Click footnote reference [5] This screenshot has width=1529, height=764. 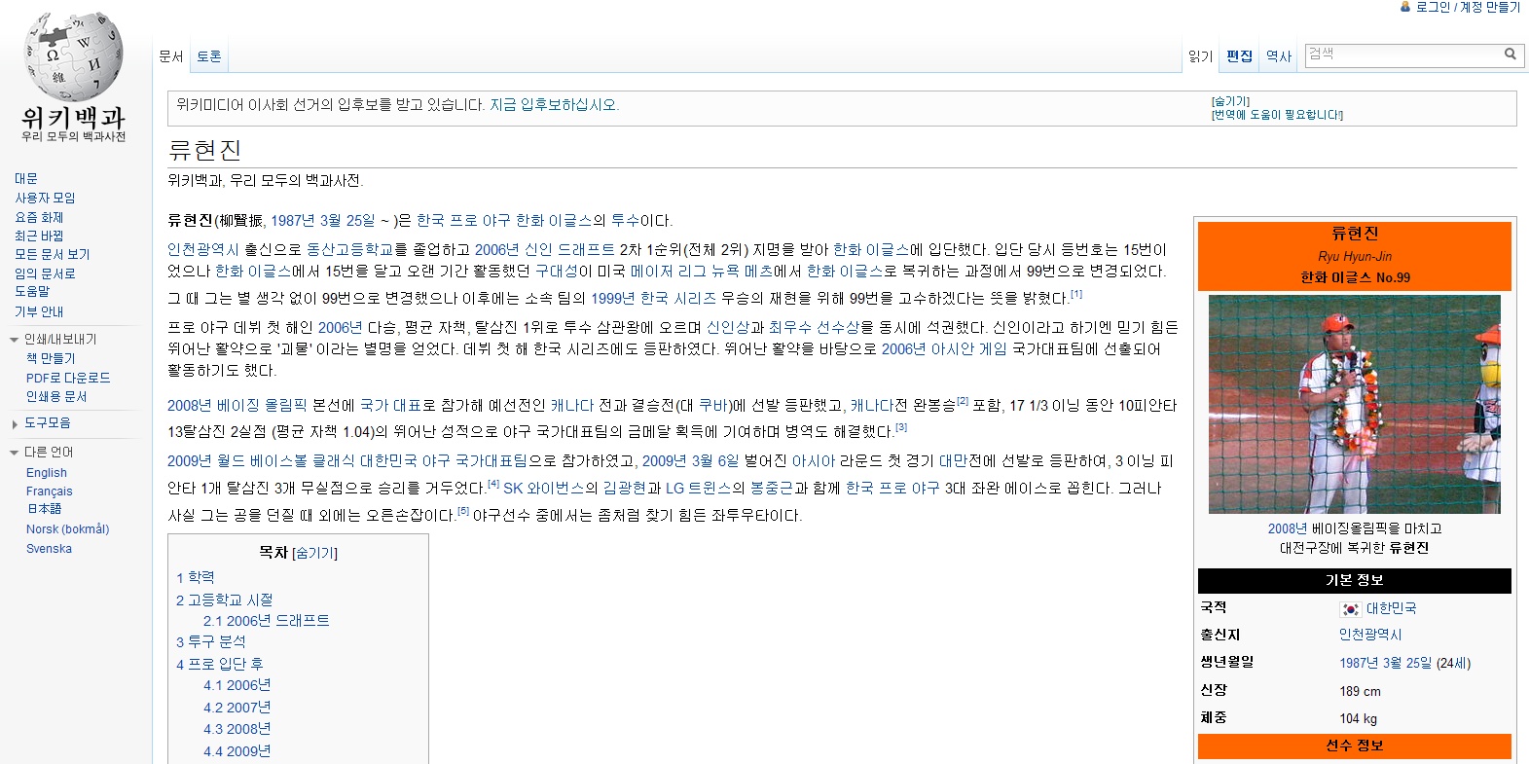coord(463,511)
